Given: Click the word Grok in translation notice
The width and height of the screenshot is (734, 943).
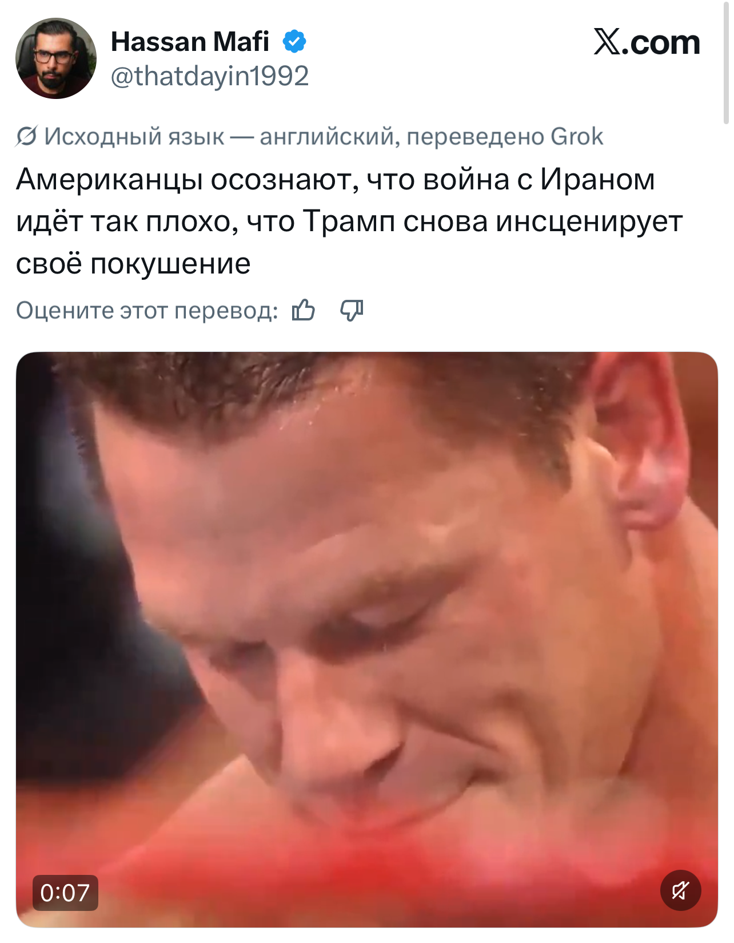Looking at the screenshot, I should 577,137.
